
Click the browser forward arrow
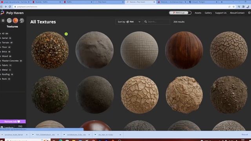tap(5, 7)
